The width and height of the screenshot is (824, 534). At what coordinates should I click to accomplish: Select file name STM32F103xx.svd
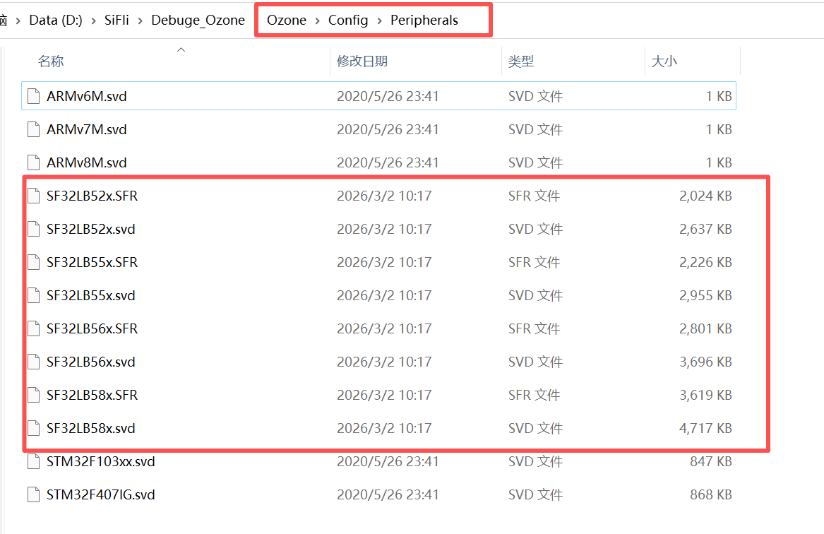[x=101, y=461]
